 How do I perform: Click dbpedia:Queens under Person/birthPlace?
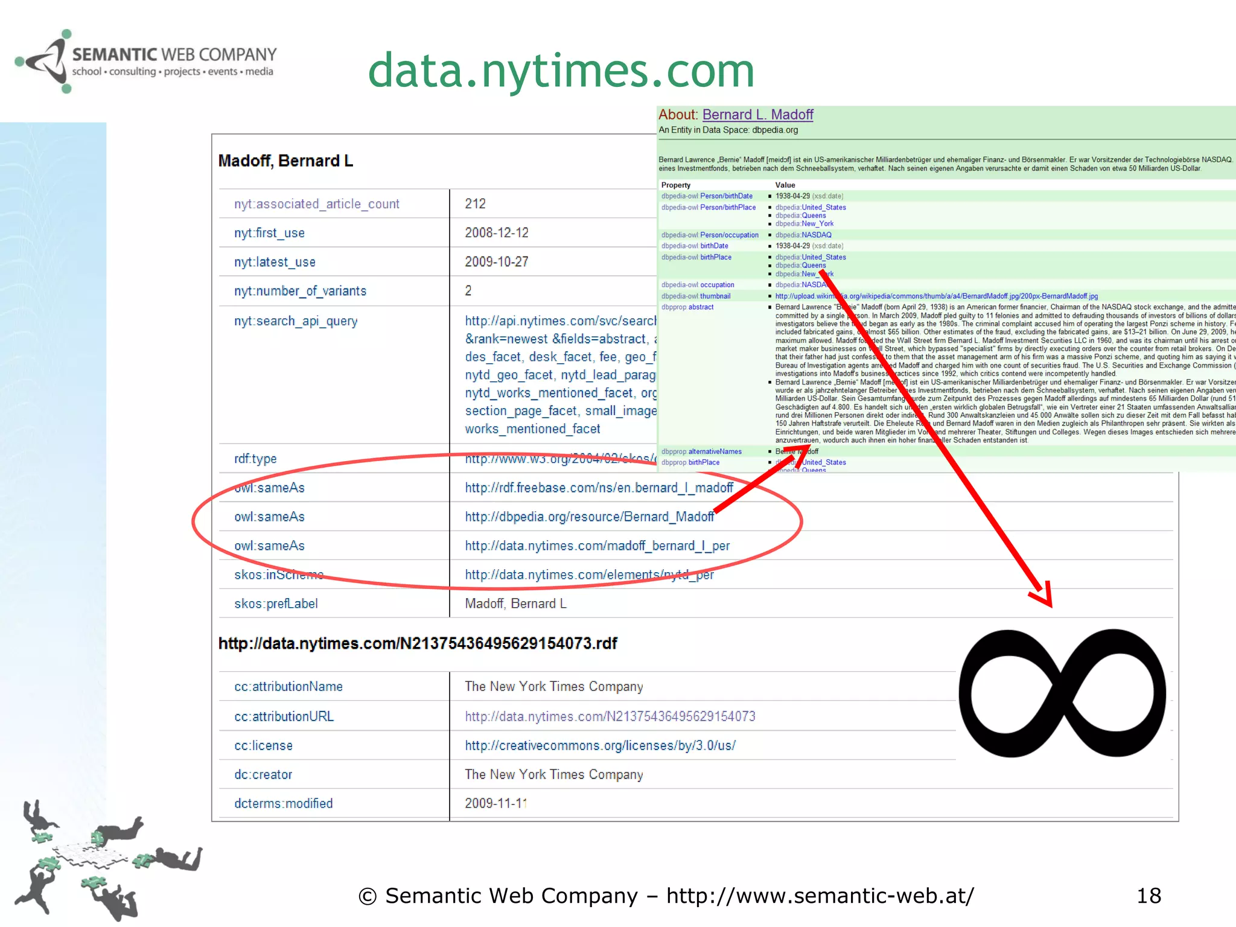click(x=800, y=215)
